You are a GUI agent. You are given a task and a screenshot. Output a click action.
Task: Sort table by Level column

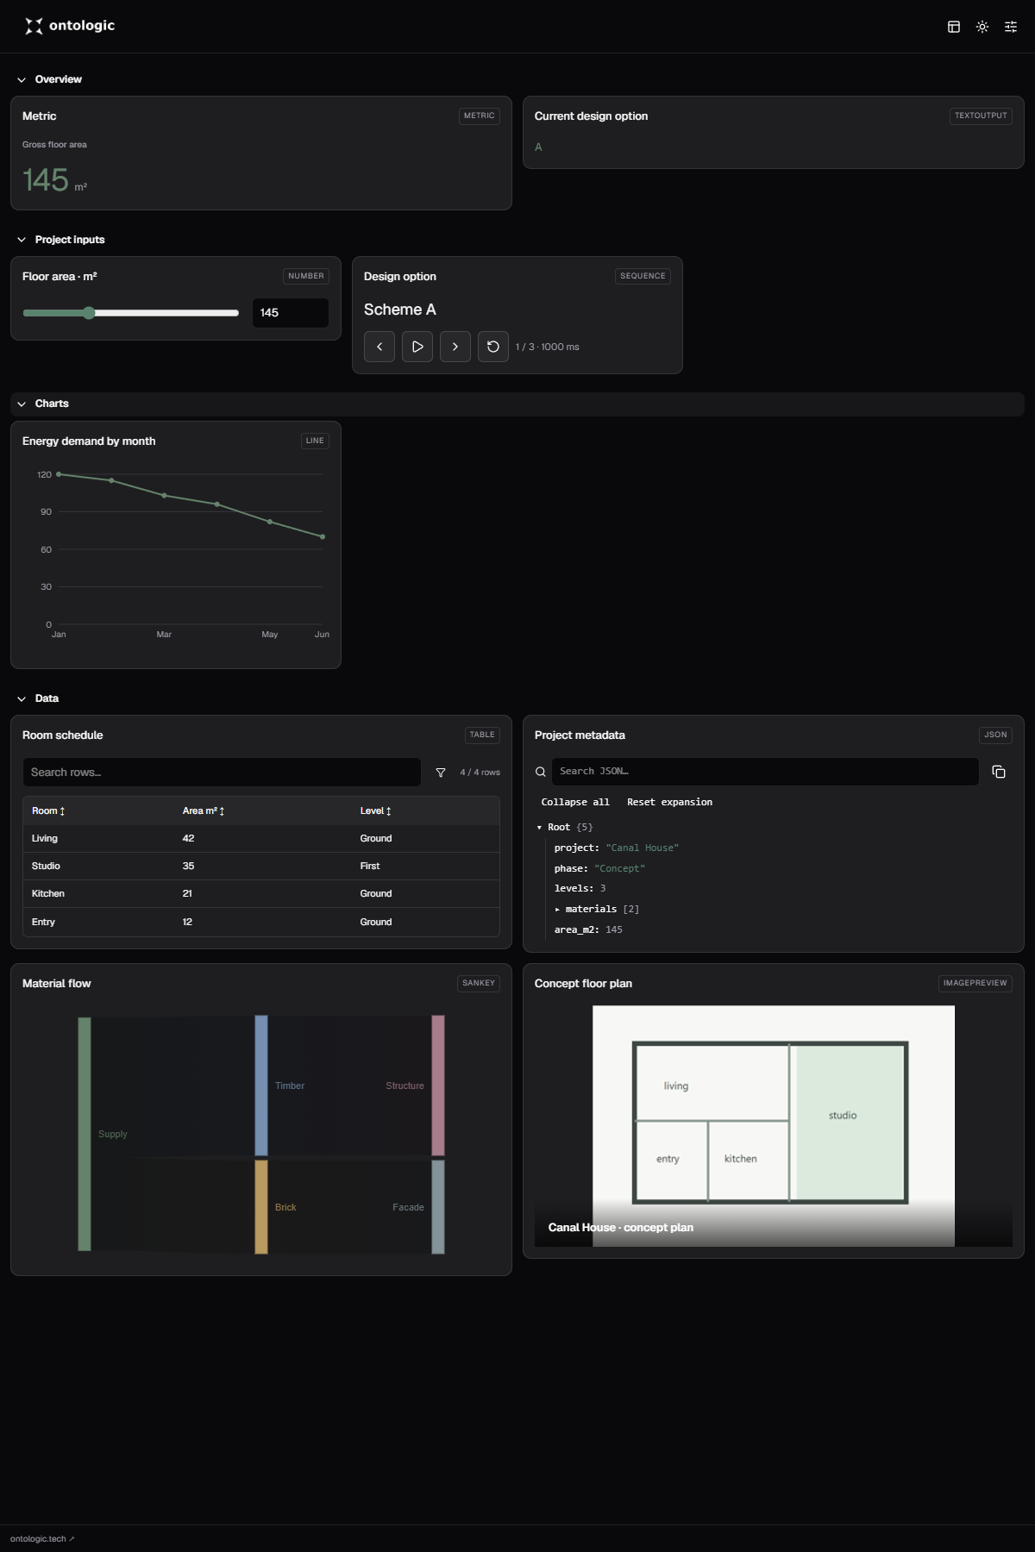coord(376,811)
